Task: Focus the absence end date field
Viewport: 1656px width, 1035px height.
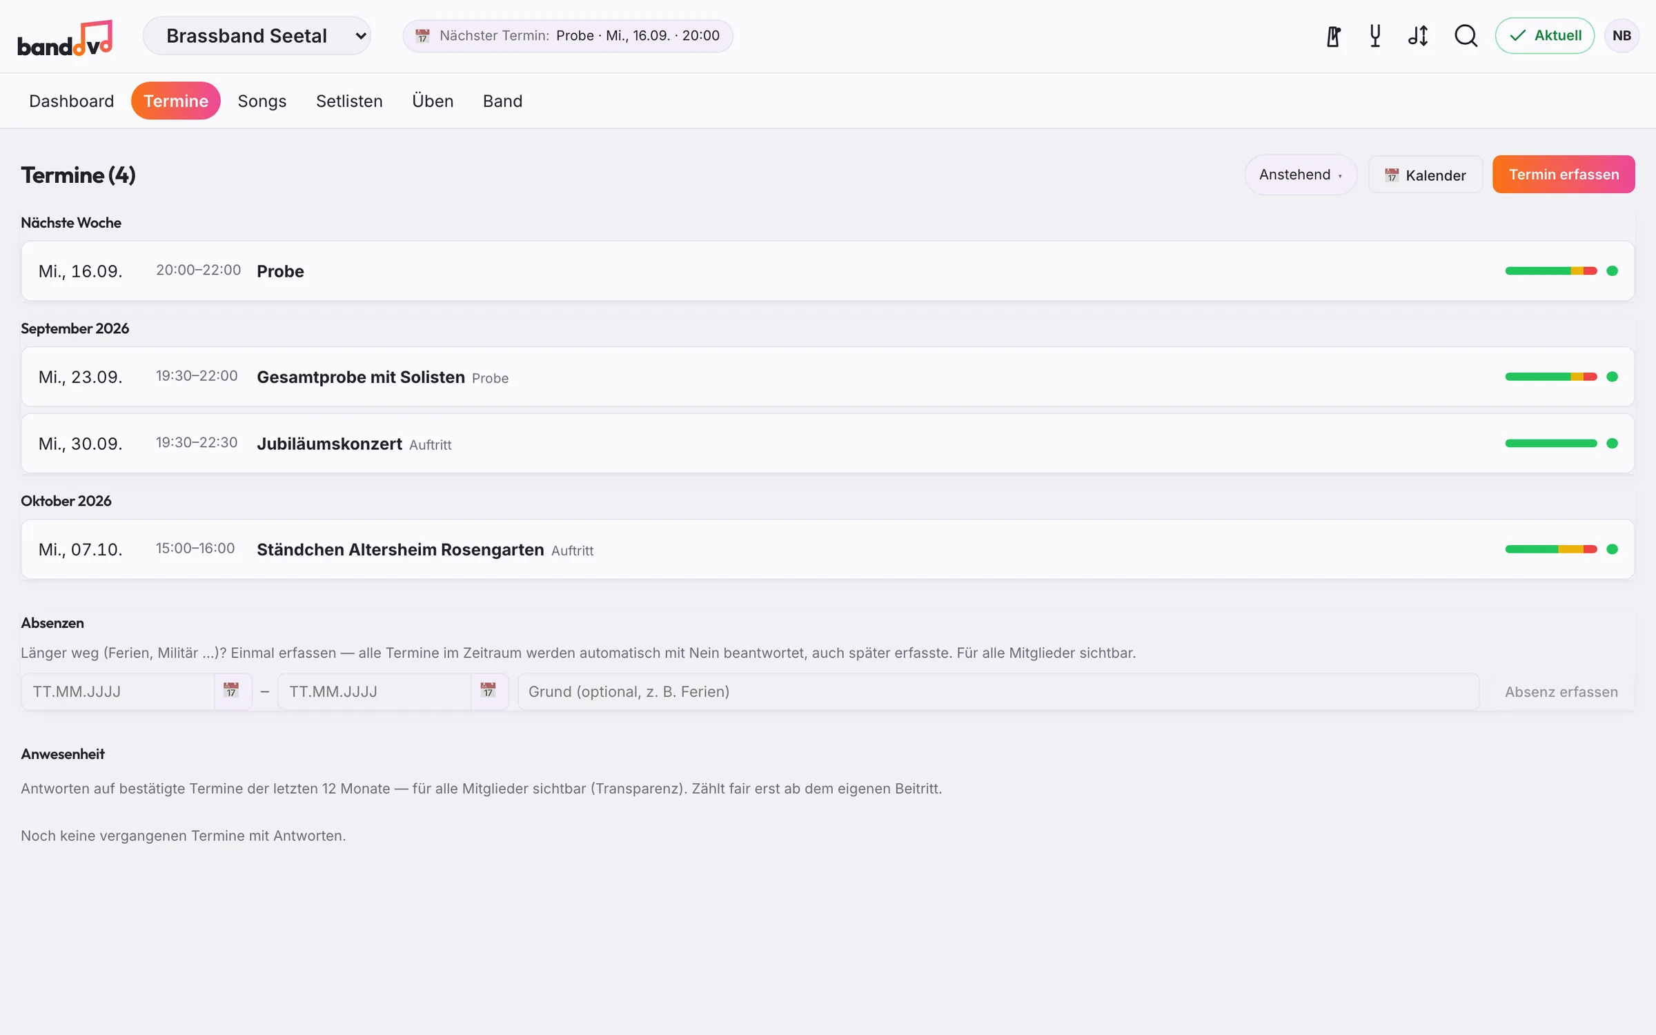Action: pos(375,691)
